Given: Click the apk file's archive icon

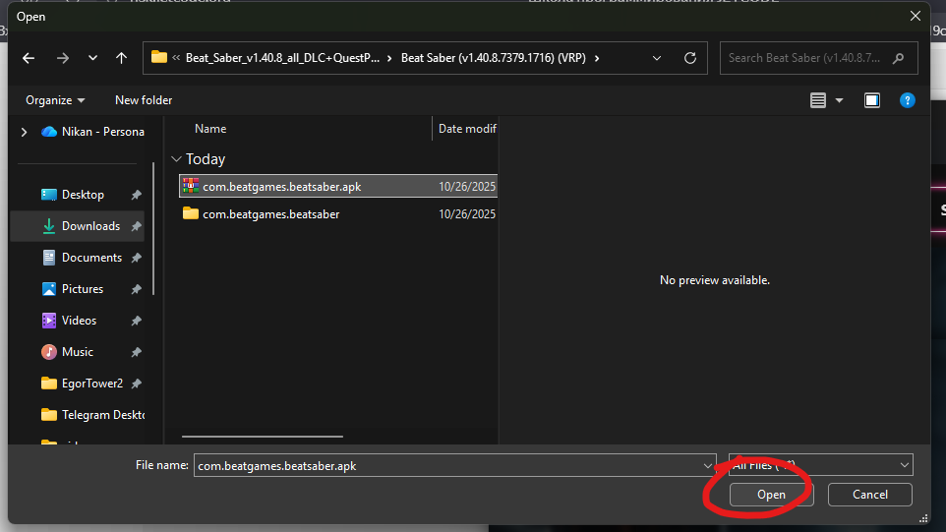Looking at the screenshot, I should (191, 186).
